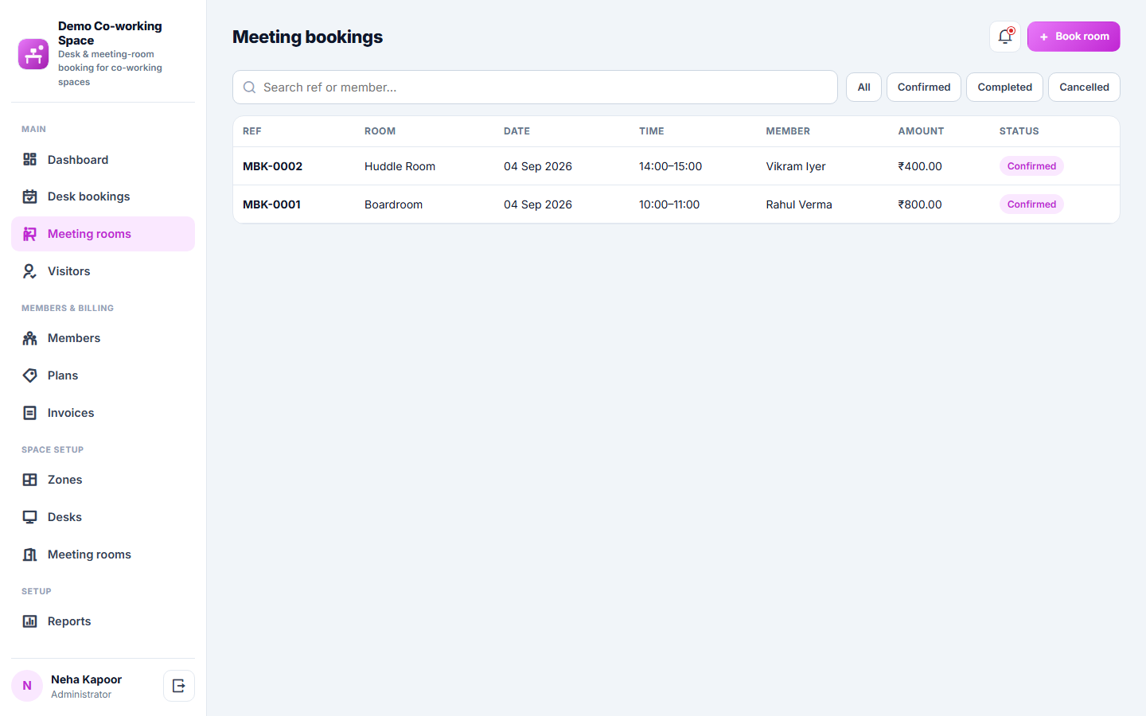This screenshot has width=1146, height=716.
Task: Click the 04 Sep 2026 date for MBK-0002
Action: click(x=538, y=166)
